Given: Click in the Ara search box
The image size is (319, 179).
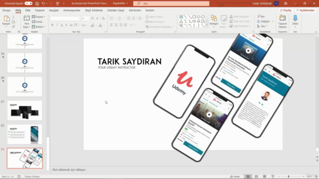Looking at the screenshot, I should point(171,3).
